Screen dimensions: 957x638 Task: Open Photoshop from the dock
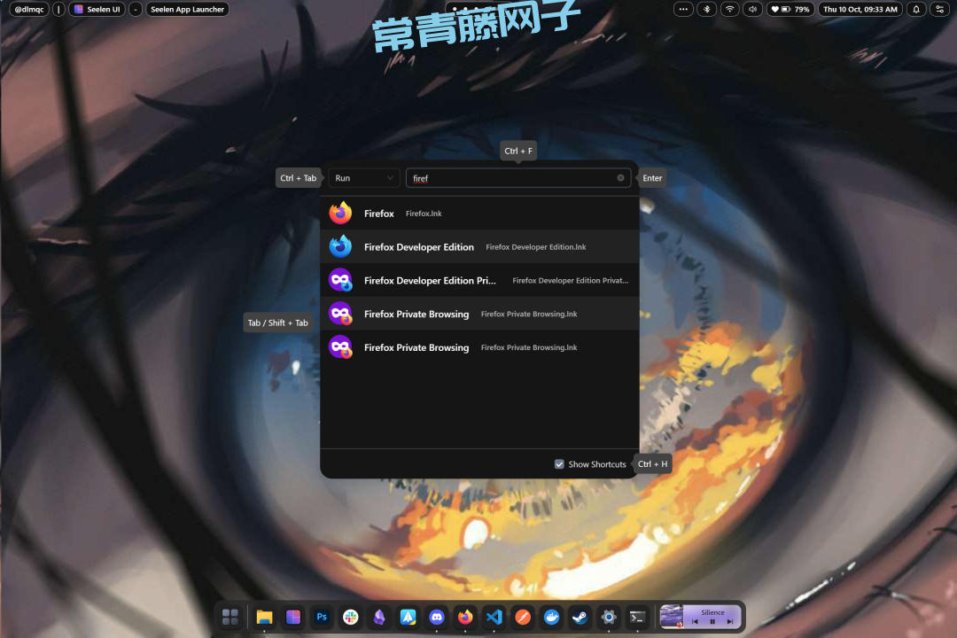click(322, 617)
